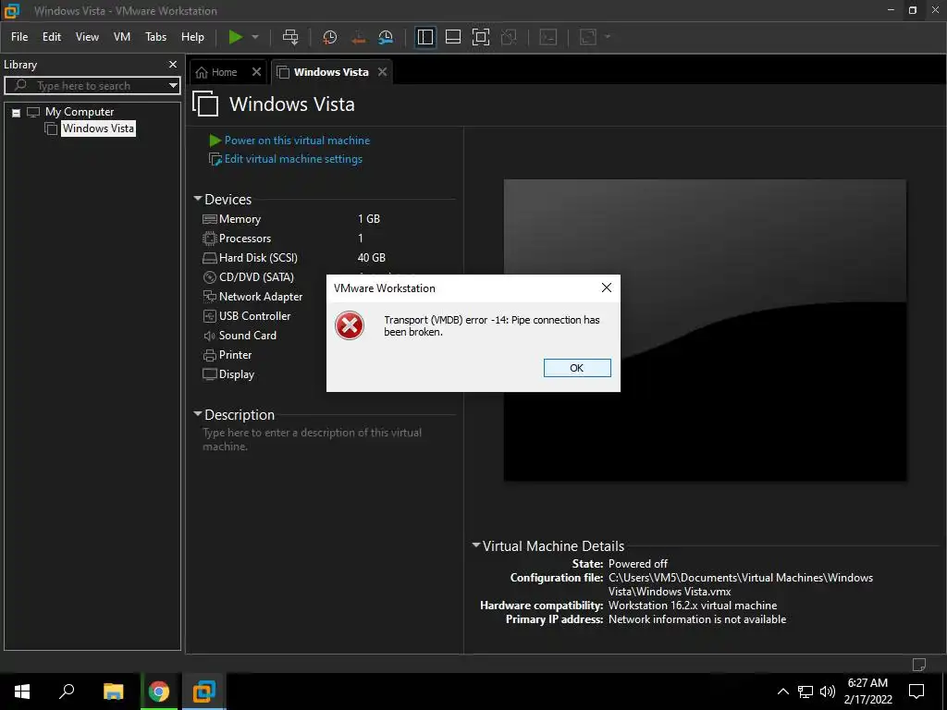Show hidden system tray icons
The height and width of the screenshot is (710, 947).
[782, 692]
